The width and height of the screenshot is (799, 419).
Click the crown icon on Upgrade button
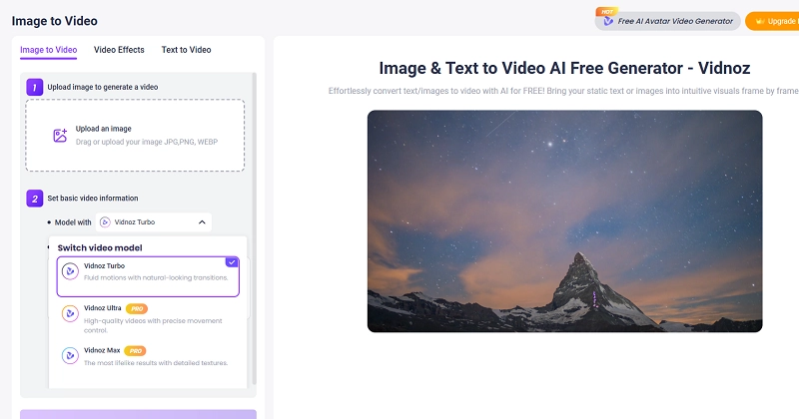[759, 21]
